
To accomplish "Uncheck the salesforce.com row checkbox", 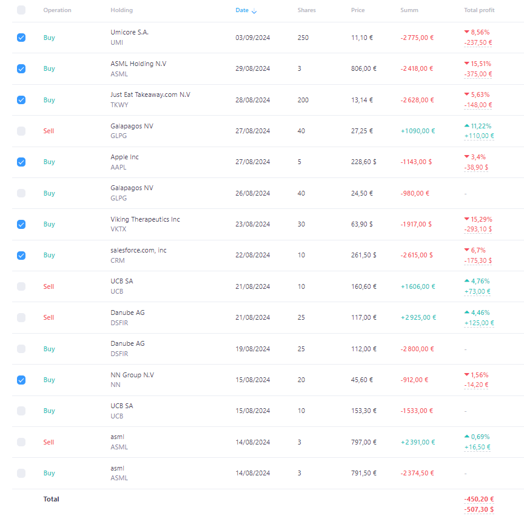I will [x=21, y=256].
